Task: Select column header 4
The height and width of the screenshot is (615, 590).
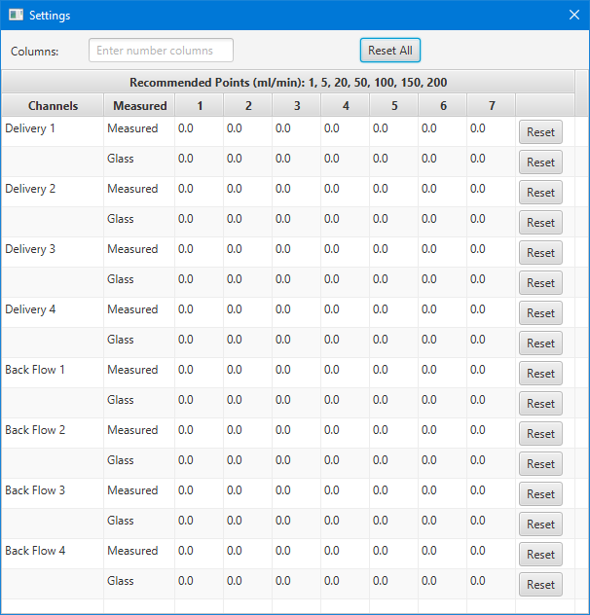Action: coord(346,105)
